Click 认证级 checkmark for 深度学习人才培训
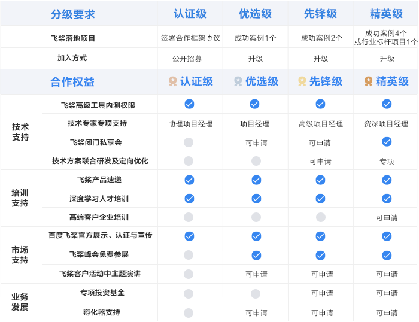This screenshot has width=419, height=322. pyautogui.click(x=189, y=199)
